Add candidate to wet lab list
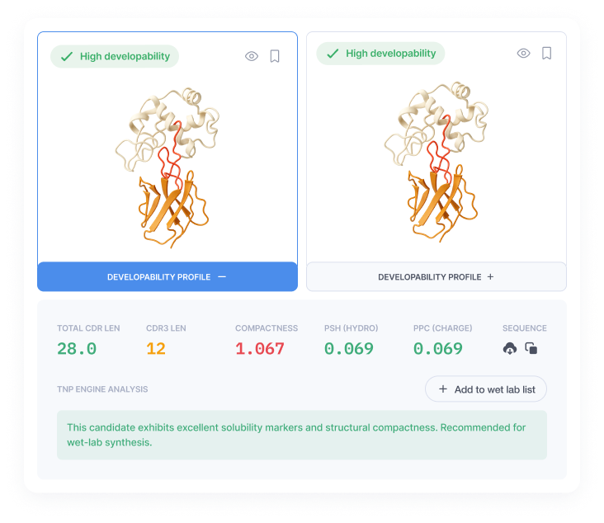 [486, 389]
